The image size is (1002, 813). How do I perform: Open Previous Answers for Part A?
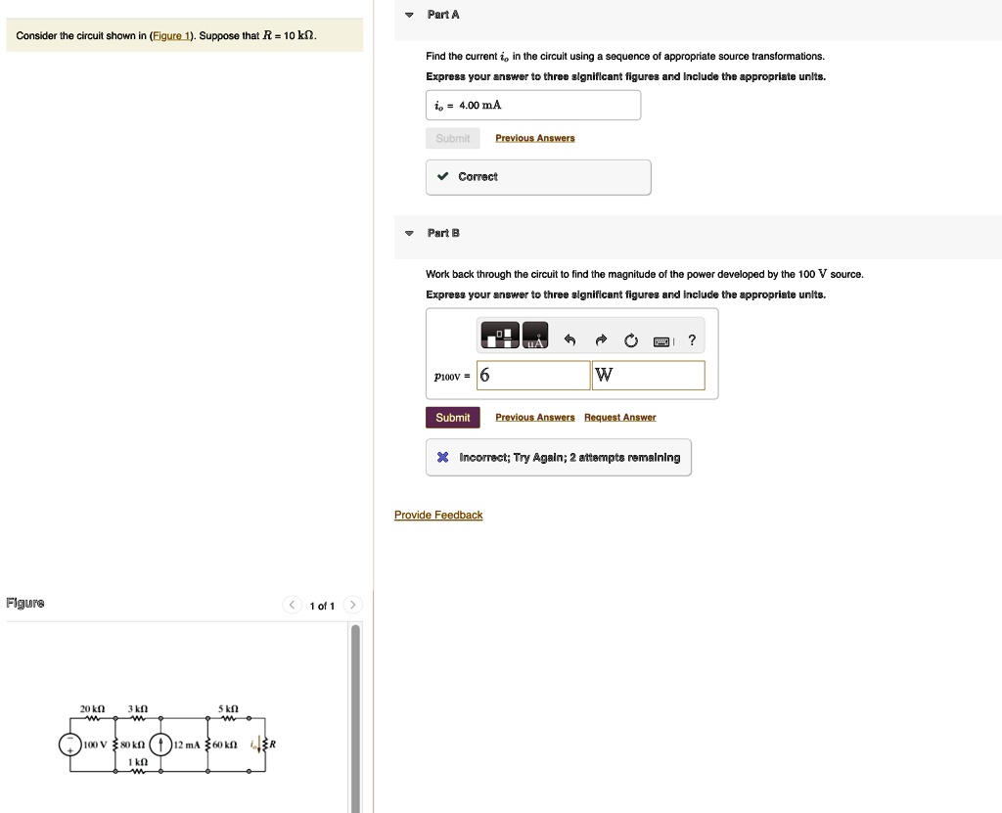pyautogui.click(x=534, y=138)
